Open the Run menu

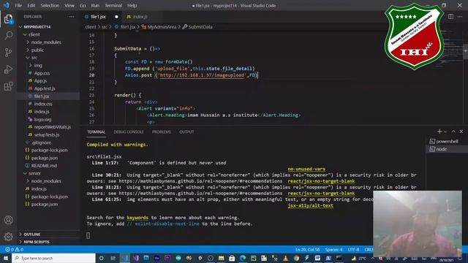95,5
